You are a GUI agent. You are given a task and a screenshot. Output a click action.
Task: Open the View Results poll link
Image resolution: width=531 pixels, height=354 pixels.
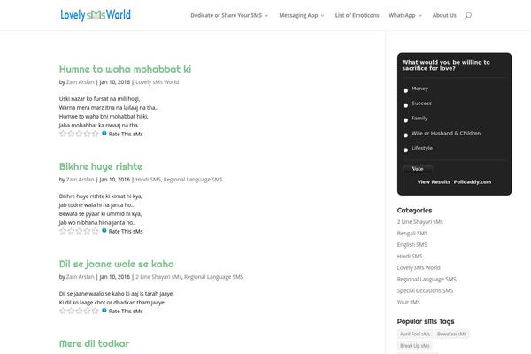(434, 182)
